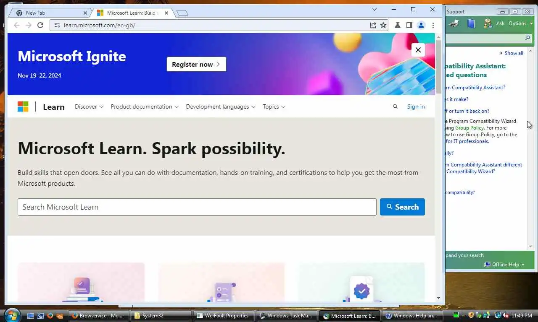Click the Search Microsoft Learn field
The height and width of the screenshot is (322, 538).
[197, 207]
